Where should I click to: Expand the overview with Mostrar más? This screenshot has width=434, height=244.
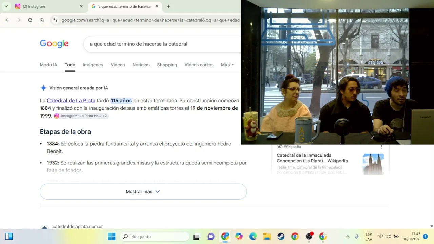tap(143, 192)
